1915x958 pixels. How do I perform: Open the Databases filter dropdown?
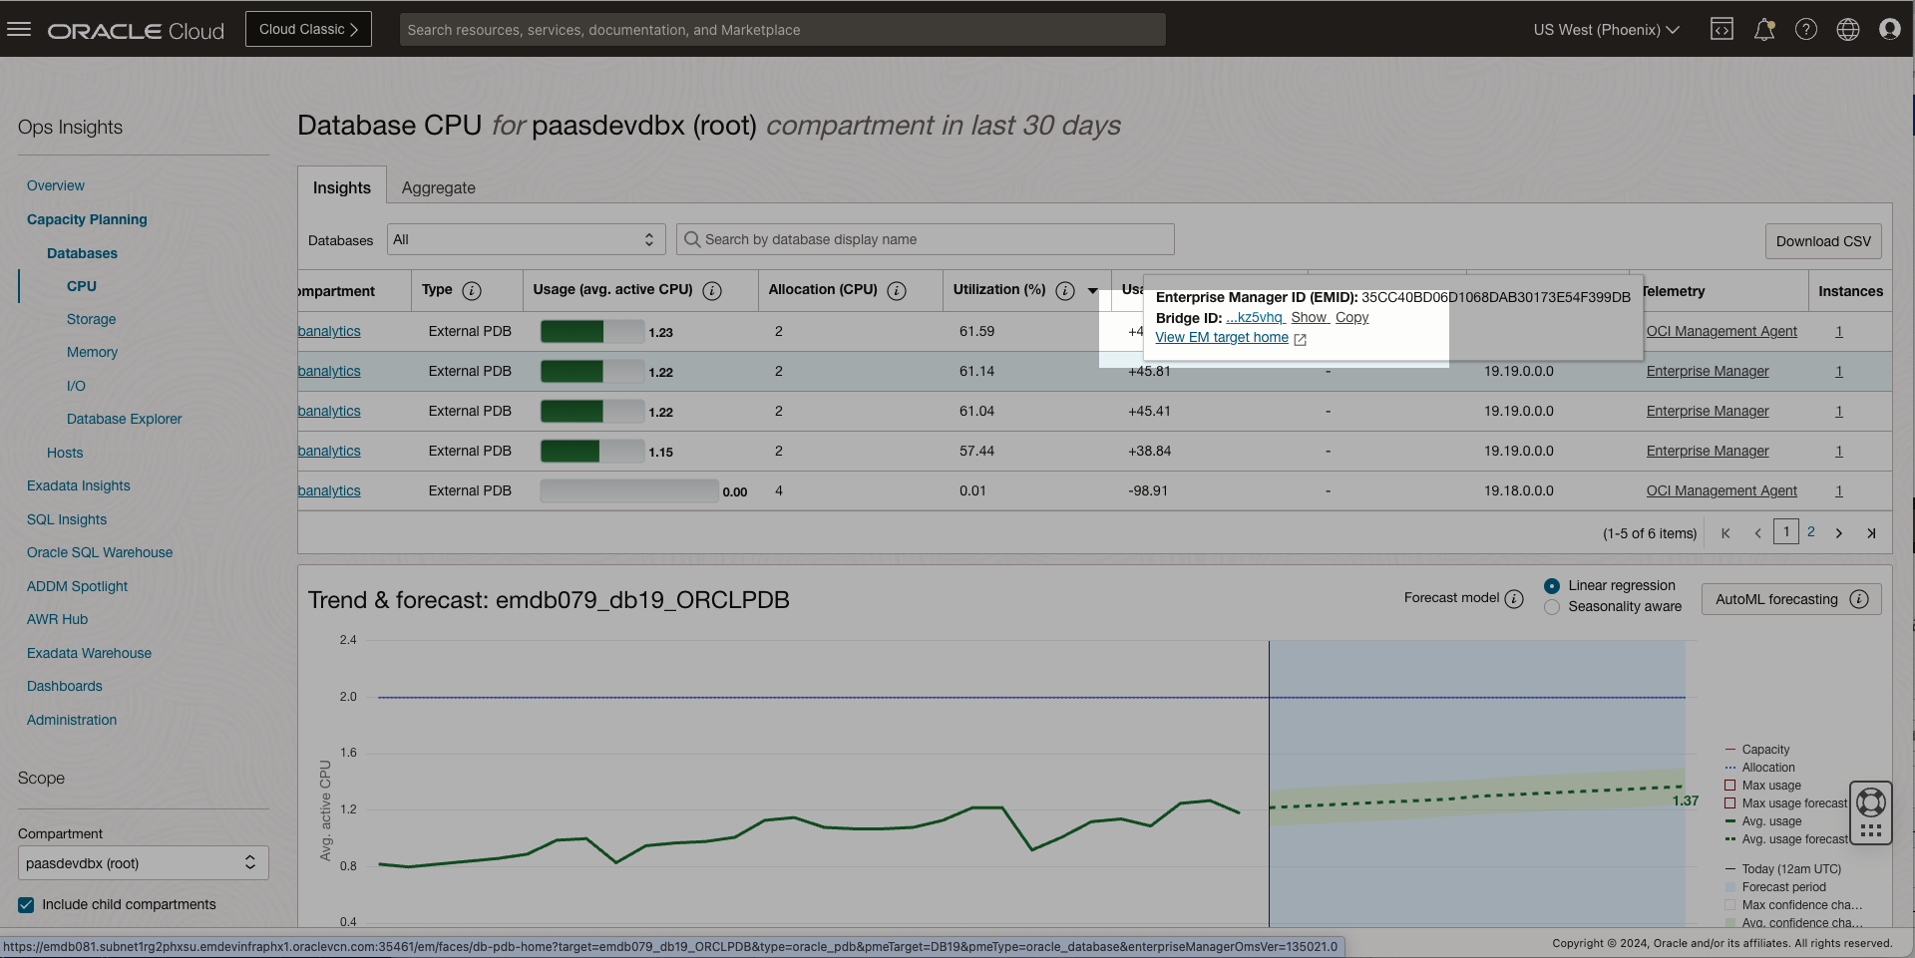pyautogui.click(x=526, y=239)
